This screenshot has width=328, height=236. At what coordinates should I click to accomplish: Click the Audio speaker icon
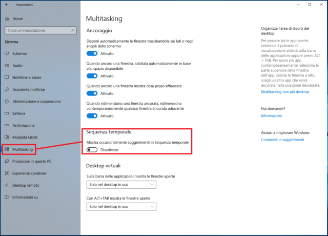pos(7,66)
